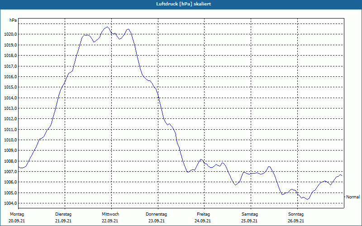Select the 1012,0 axis value
362x226 pixels.
click(10, 119)
